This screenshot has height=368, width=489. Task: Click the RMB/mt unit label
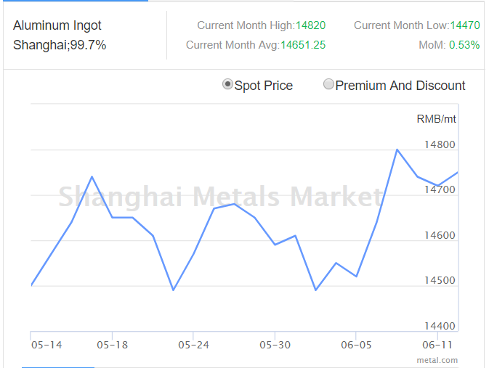436,119
